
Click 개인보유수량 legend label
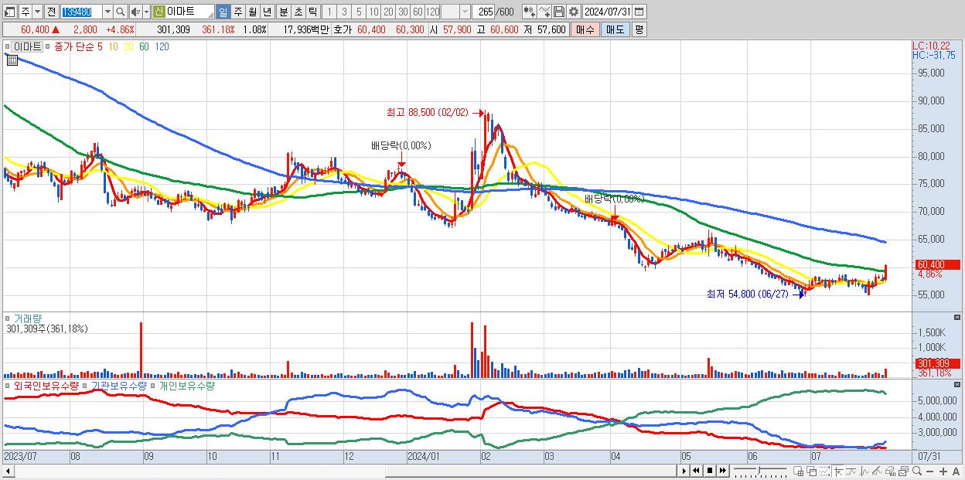coord(186,385)
